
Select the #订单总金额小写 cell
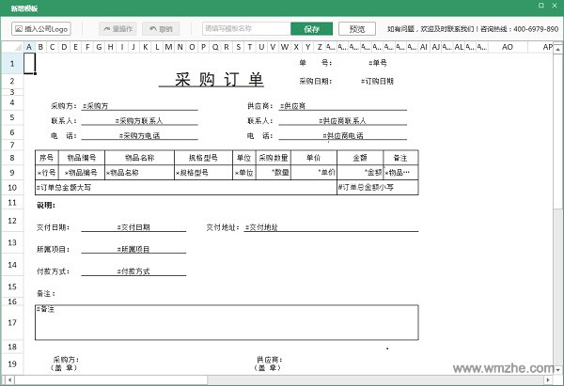tap(378, 187)
